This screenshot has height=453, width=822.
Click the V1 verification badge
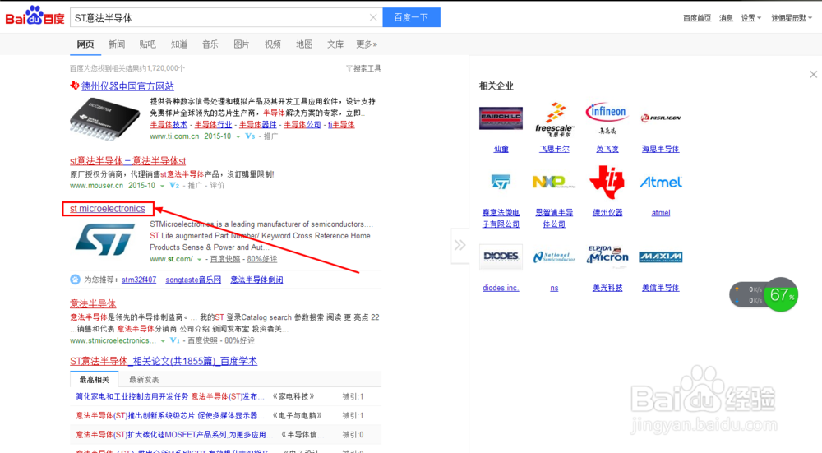coord(175,341)
